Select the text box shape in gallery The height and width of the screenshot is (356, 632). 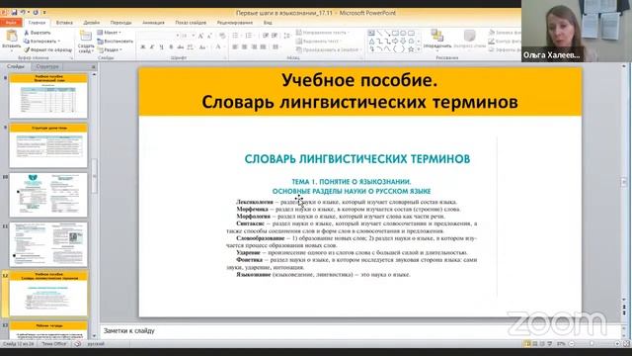point(371,33)
